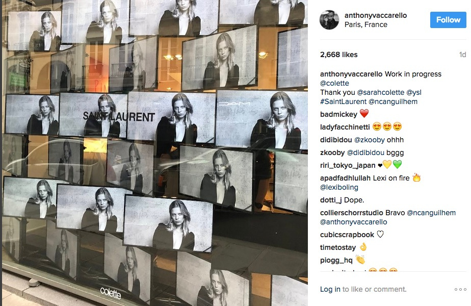The image size is (471, 306).
Task: Click the #SaintLaurent hashtag
Action: [343, 101]
